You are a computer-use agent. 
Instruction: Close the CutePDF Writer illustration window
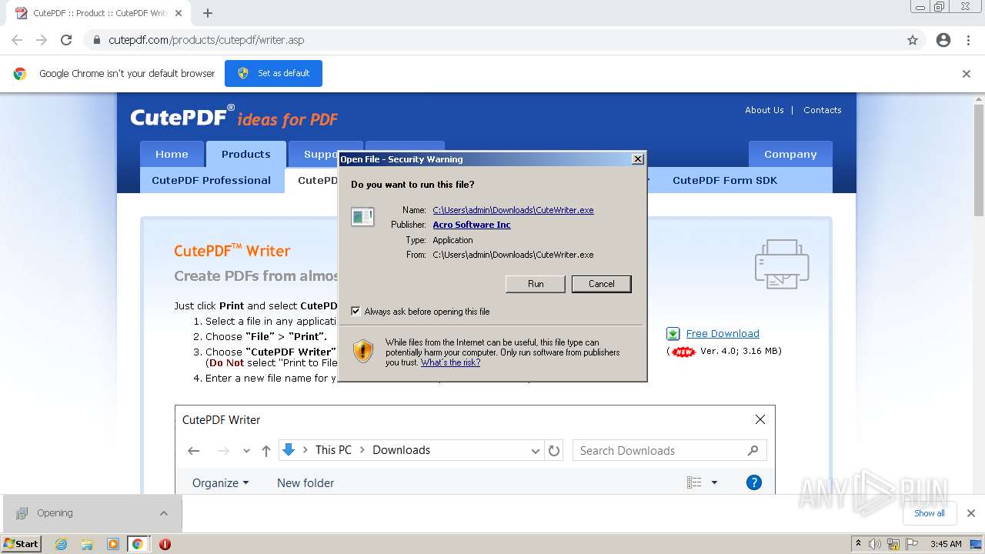760,419
